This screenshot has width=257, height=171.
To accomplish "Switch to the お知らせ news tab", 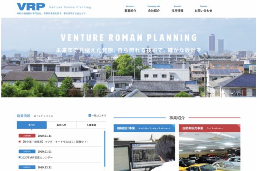I will point(61,125).
